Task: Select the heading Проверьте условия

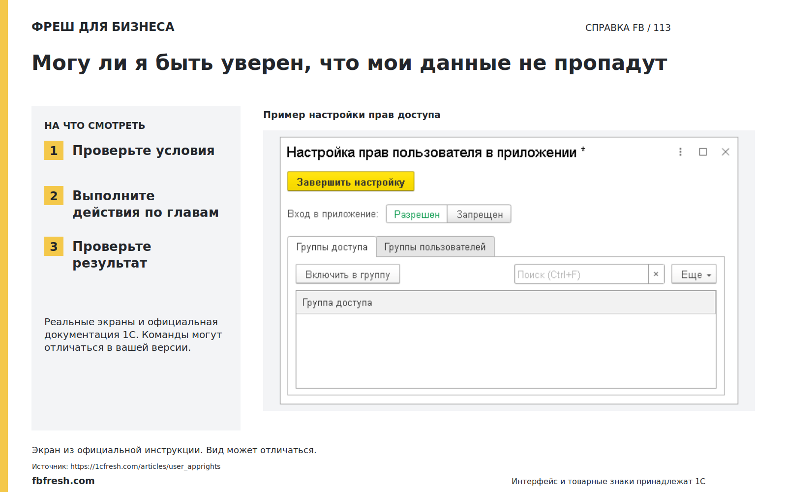Action: (x=144, y=151)
